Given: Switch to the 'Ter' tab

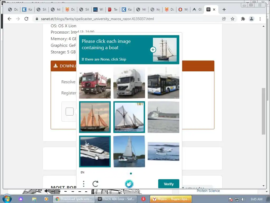Looking at the screenshot, I should pyautogui.click(x=113, y=10).
